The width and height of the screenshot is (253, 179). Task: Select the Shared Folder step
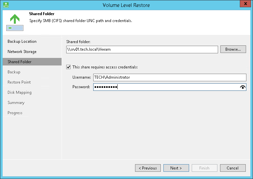[x=19, y=62]
